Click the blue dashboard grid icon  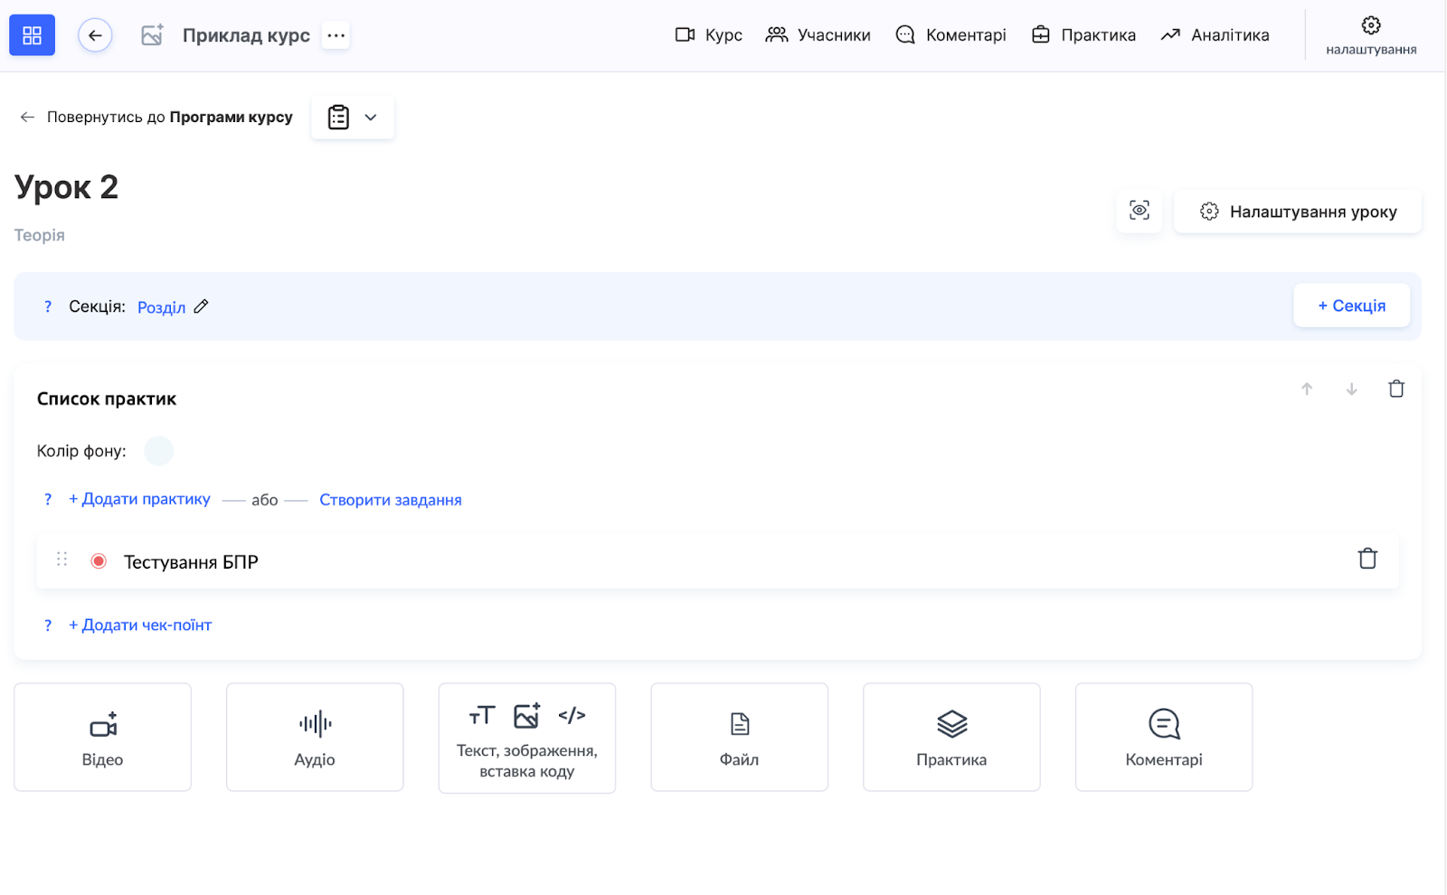point(32,35)
